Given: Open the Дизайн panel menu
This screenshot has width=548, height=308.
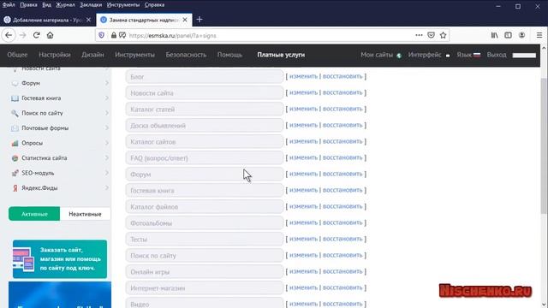Looking at the screenshot, I should click(x=92, y=55).
